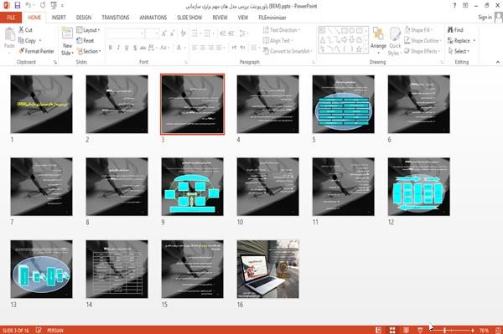This screenshot has width=503, height=334.
Task: Expand the Layout dropdown
Action: click(x=88, y=30)
